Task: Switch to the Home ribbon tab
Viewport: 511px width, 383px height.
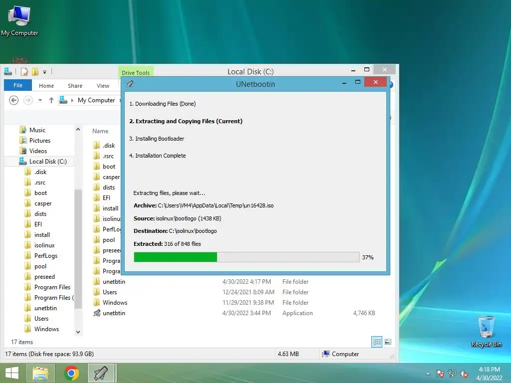Action: coord(46,86)
